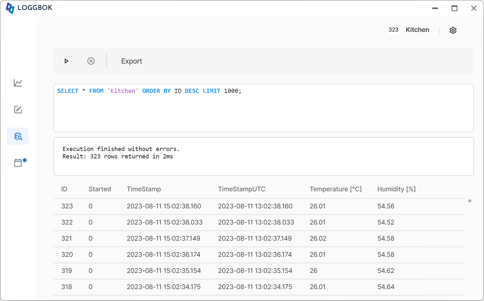484x301 pixels.
Task: Click the Kitchen logbook name
Action: coord(417,30)
